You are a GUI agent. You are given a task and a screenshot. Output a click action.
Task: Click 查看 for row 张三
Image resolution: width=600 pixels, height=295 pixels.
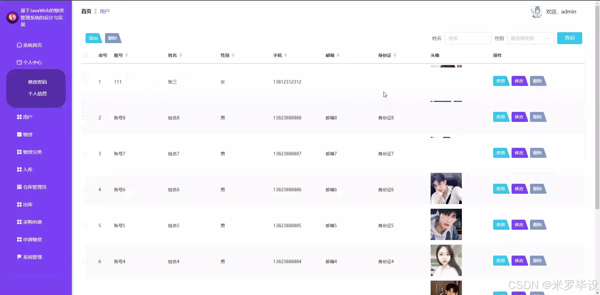501,81
